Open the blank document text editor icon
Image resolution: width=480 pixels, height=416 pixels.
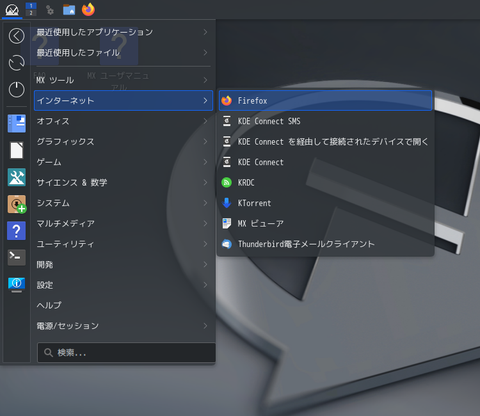click(17, 150)
